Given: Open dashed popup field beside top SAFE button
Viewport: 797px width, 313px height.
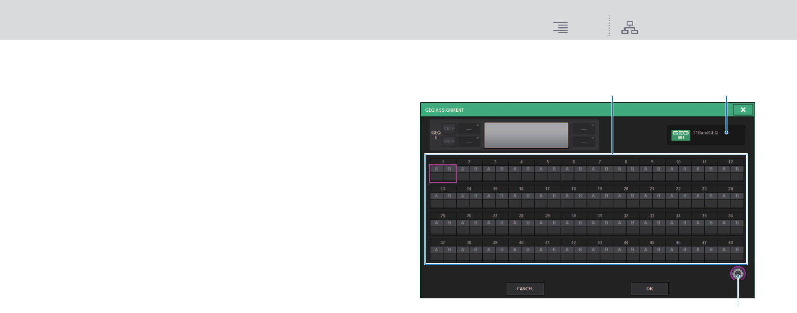Looking at the screenshot, I should point(469,129).
